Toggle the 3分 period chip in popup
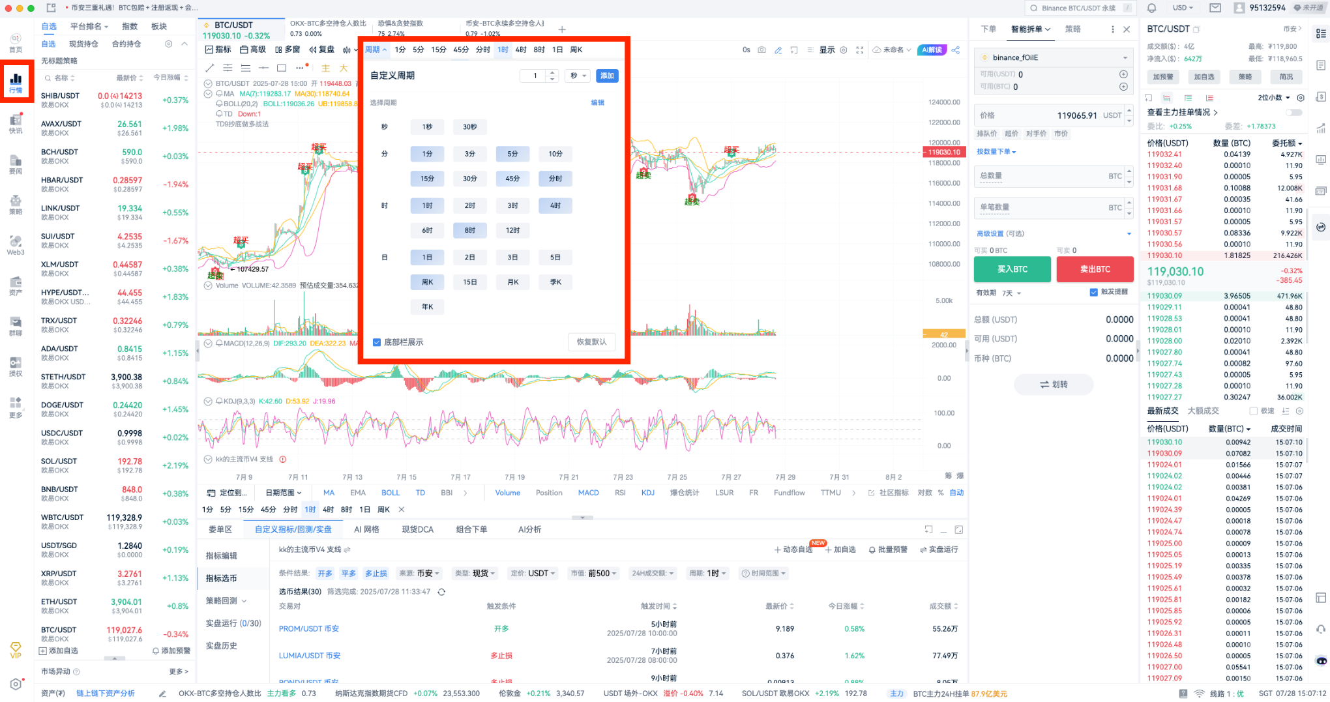The image size is (1330, 702). 470,154
